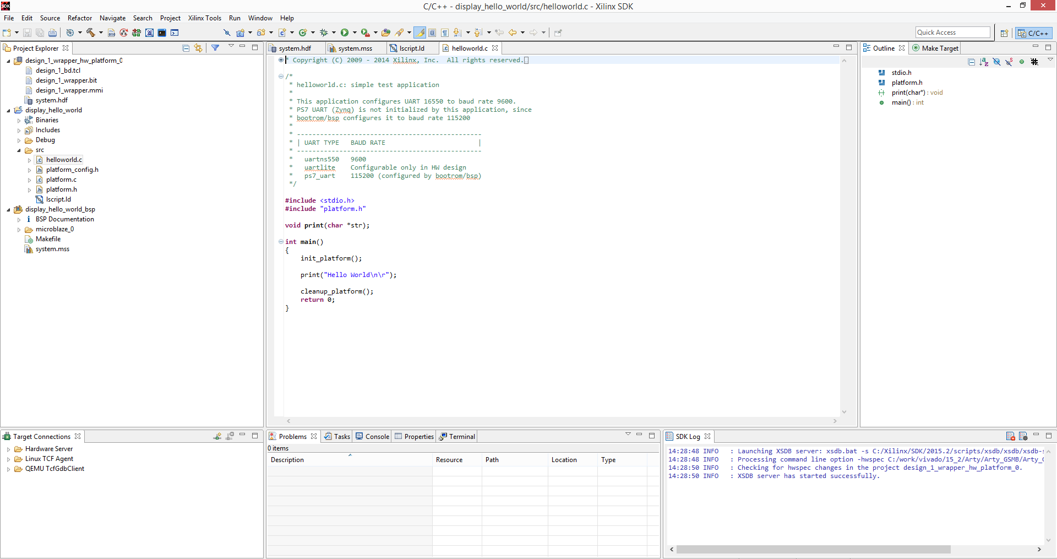This screenshot has width=1057, height=559.
Task: Click the Open Type toolbar icon
Action: [x=386, y=32]
